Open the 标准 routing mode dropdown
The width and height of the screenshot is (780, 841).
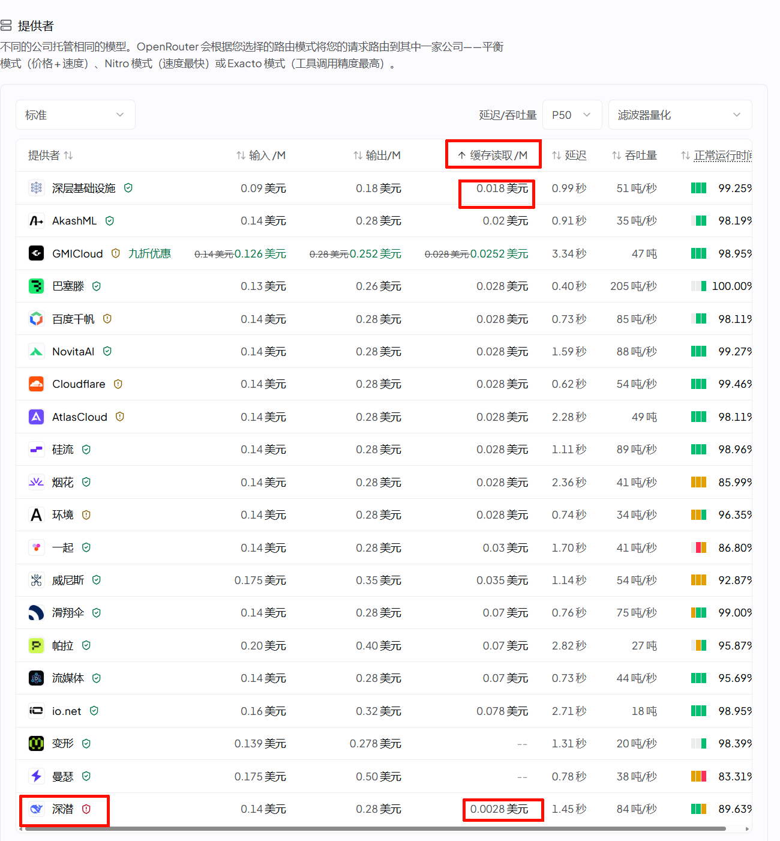76,115
